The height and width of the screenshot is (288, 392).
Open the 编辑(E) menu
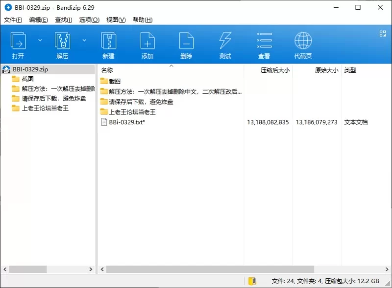[x=39, y=20]
